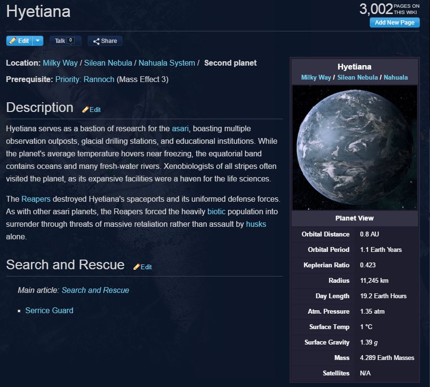Select the Hyetiana page title
This screenshot has width=430, height=387.
click(x=38, y=12)
